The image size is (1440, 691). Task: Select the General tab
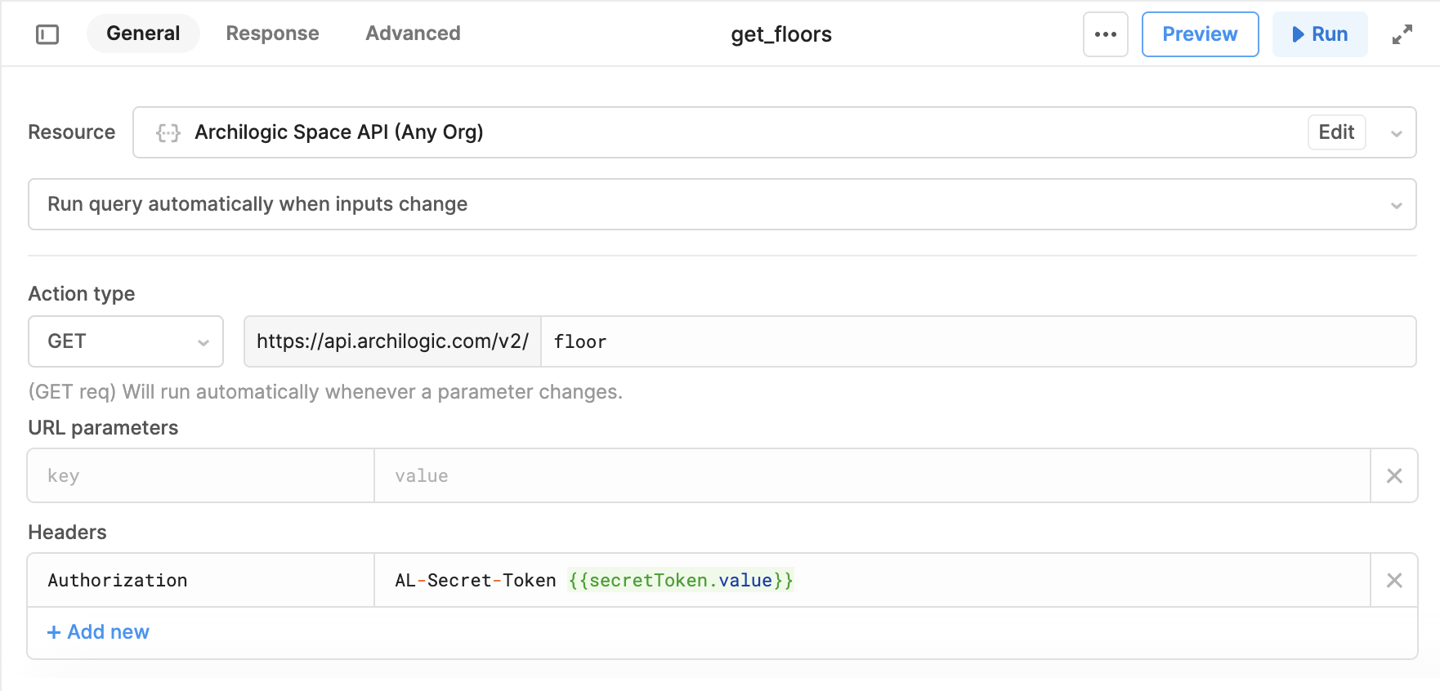pos(143,33)
